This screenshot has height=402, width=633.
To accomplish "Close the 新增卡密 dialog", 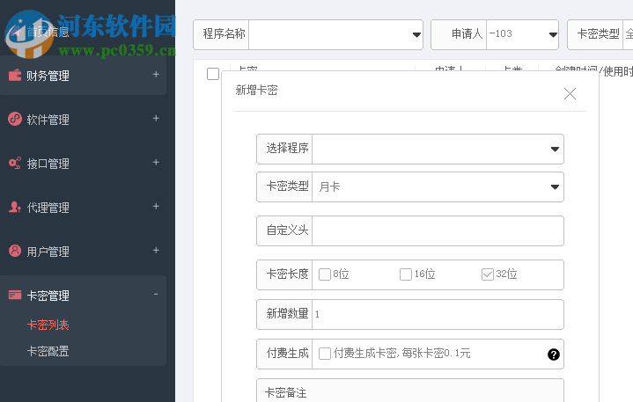I will tap(570, 94).
